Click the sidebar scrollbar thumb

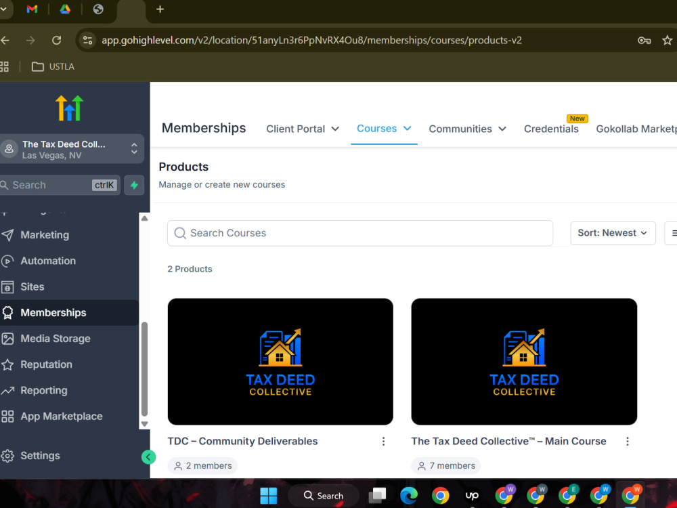[145, 369]
